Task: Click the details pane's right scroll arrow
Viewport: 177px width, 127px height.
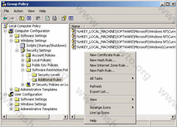Action: [173, 117]
